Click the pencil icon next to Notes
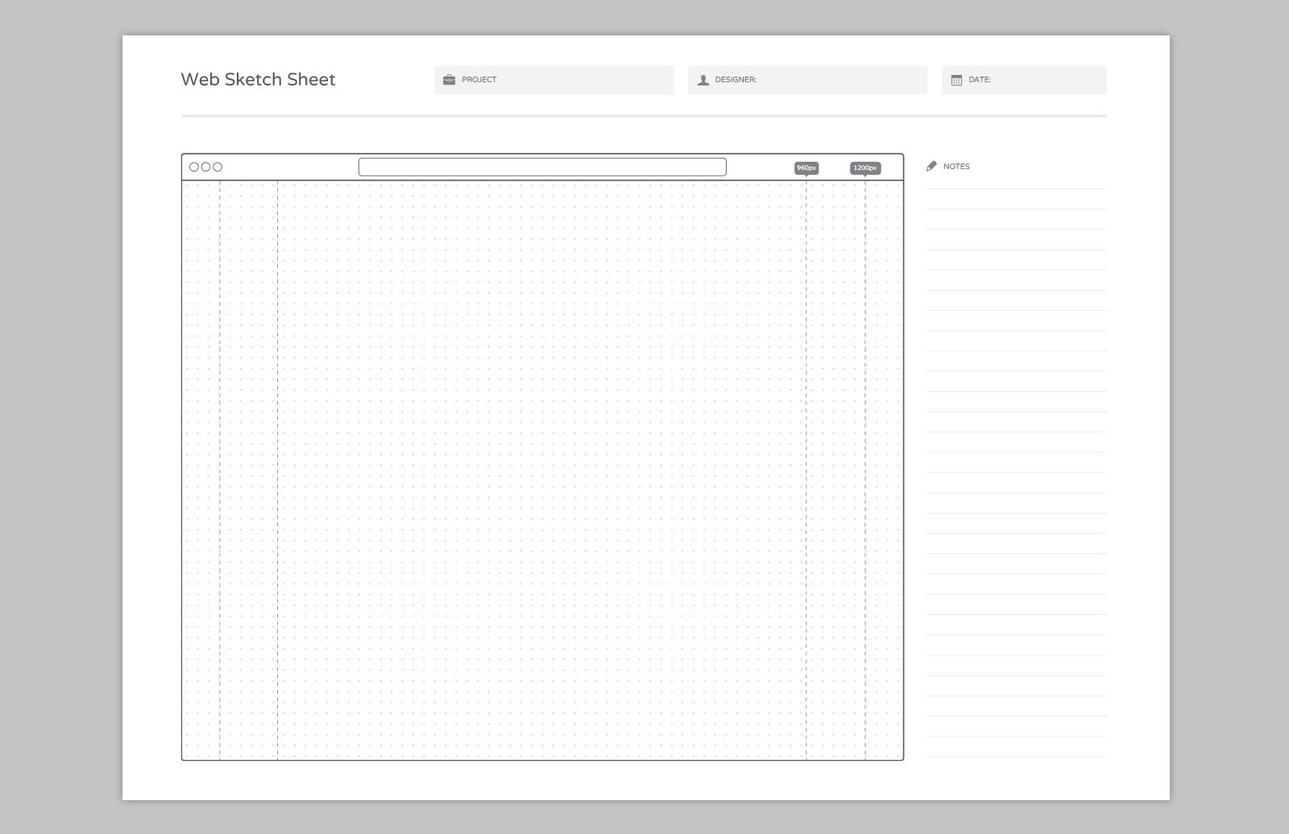The image size is (1289, 834). (932, 166)
